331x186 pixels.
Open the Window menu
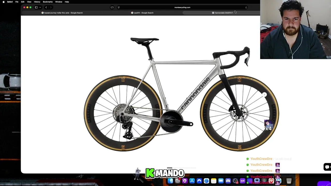pos(59,2)
